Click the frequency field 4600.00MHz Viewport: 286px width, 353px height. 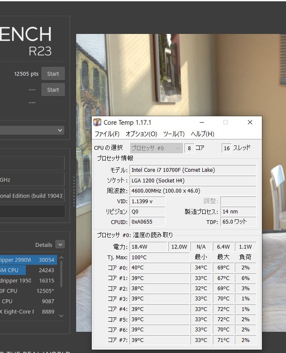pos(192,191)
